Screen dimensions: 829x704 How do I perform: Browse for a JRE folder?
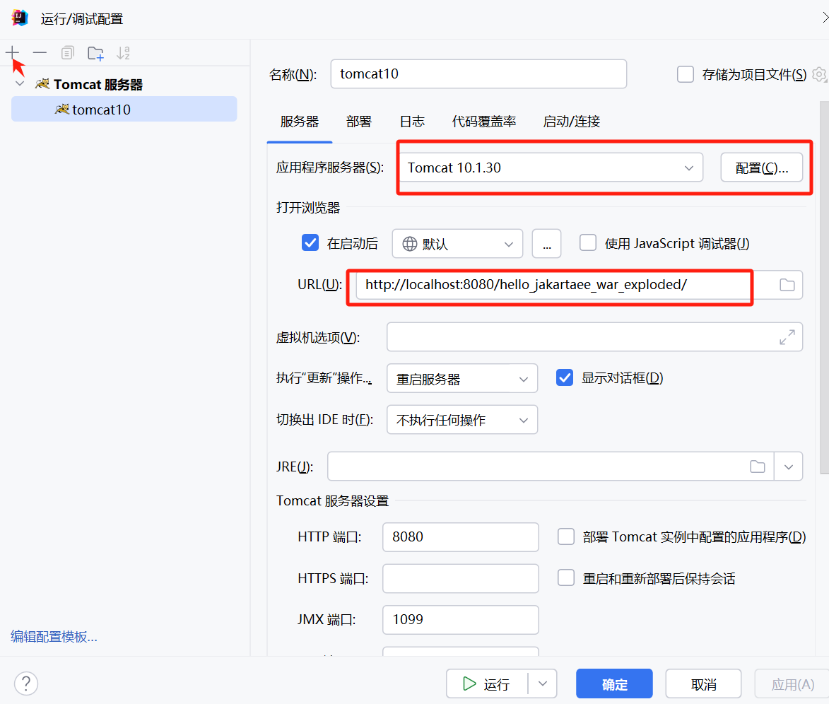757,466
